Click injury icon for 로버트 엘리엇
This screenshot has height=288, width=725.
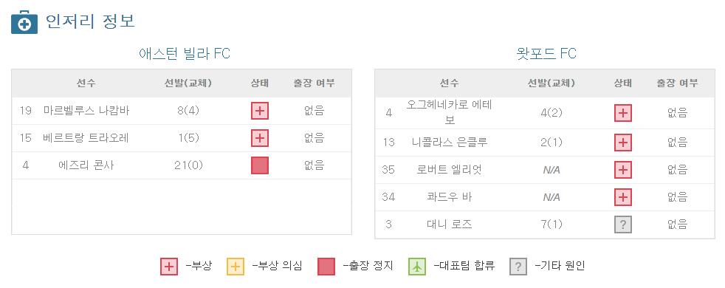pos(623,170)
